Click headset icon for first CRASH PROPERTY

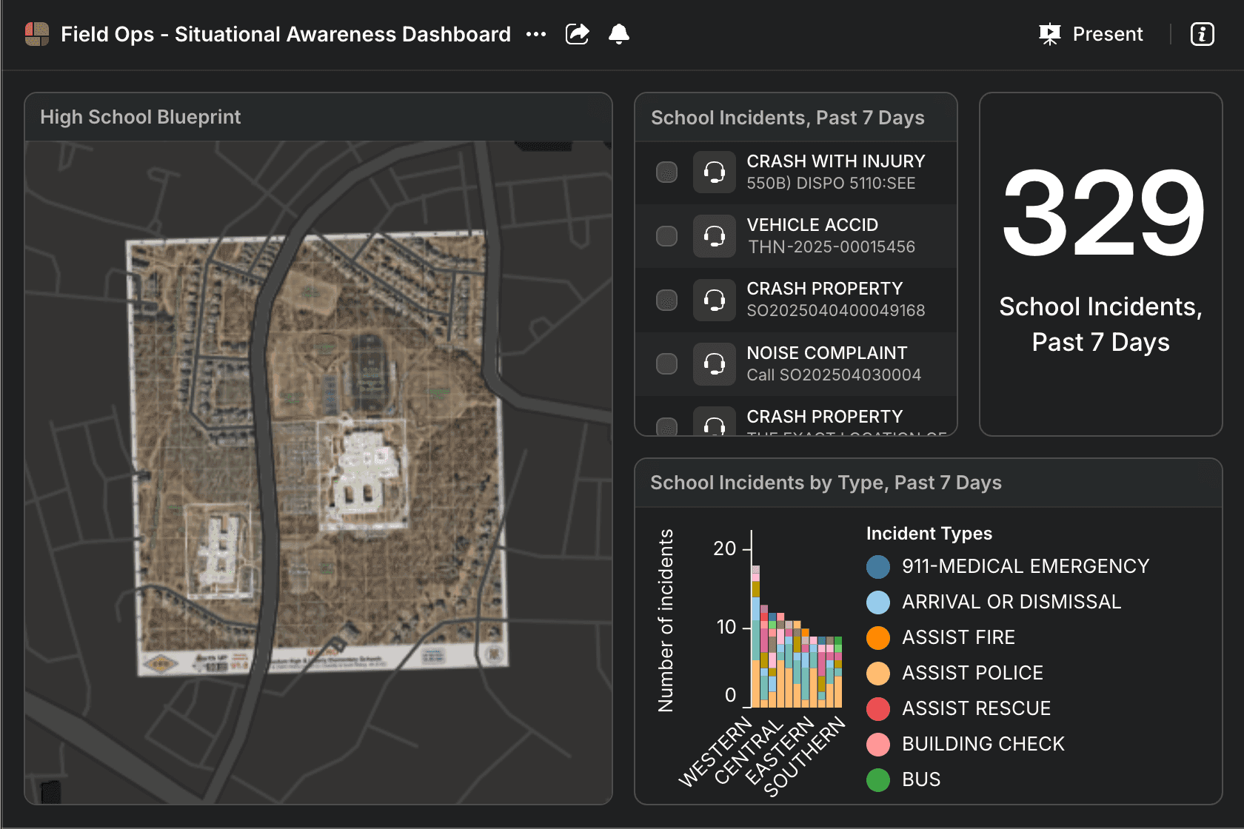(x=715, y=300)
